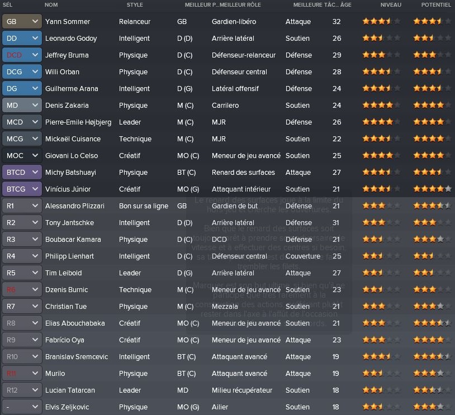Expand the R10 substitute selector
This screenshot has height=415, width=455.
(22, 357)
